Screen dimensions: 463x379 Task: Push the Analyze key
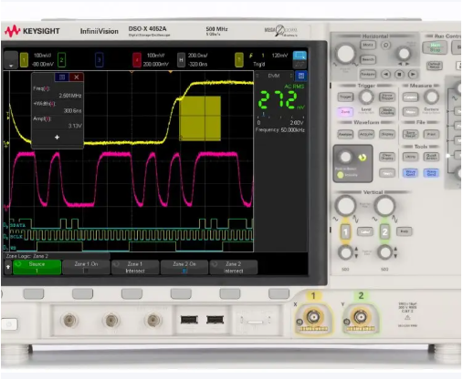[345, 134]
